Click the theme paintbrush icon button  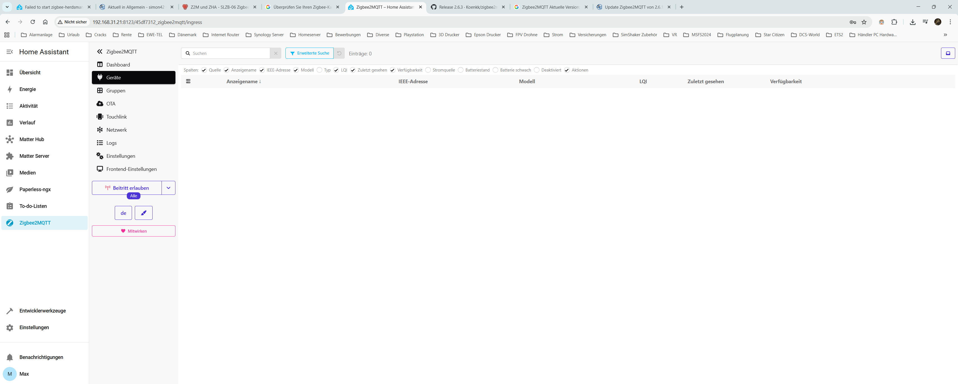[x=143, y=213]
